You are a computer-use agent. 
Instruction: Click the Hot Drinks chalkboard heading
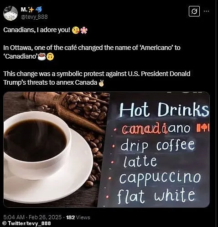[x=164, y=109]
